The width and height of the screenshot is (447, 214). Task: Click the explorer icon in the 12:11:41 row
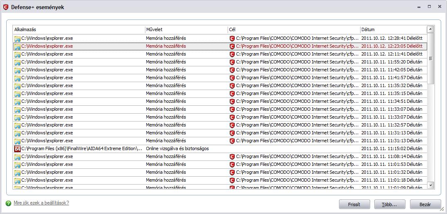tap(17, 54)
